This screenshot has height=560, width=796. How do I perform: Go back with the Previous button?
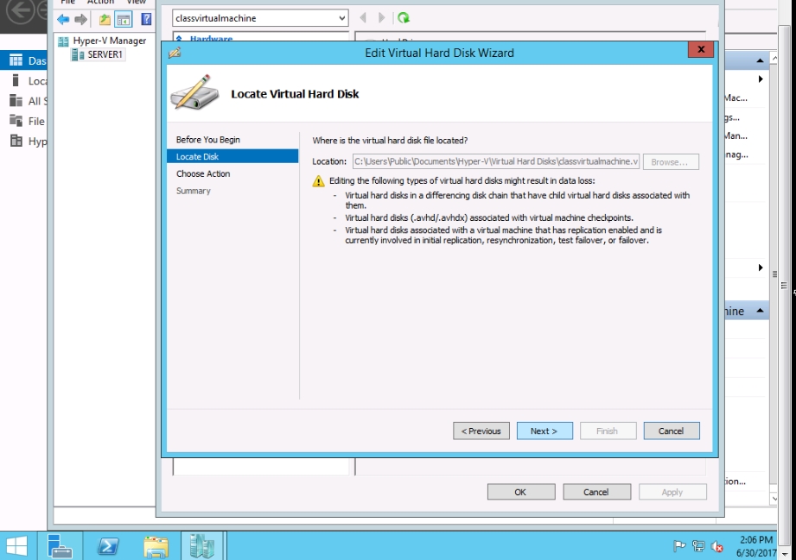[x=481, y=431]
